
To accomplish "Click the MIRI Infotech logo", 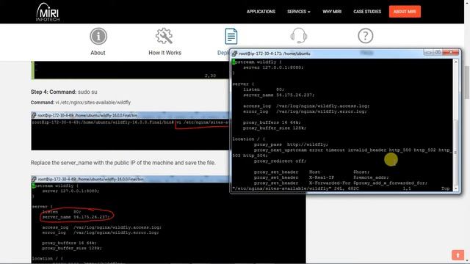I will click(x=48, y=12).
